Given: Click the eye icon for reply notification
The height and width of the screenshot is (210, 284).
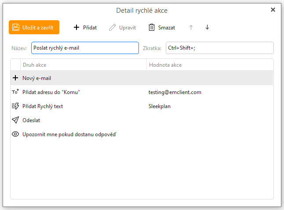Looking at the screenshot, I should (x=15, y=134).
